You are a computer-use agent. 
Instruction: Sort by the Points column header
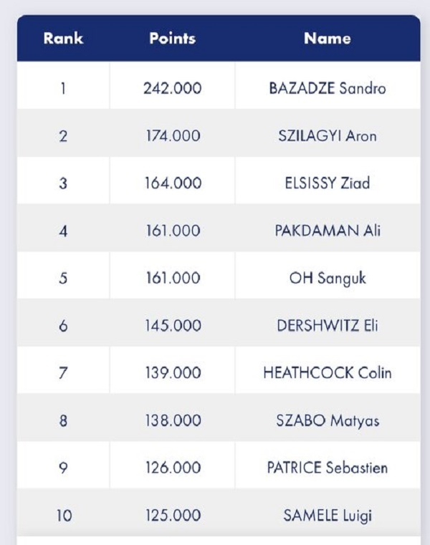click(172, 39)
